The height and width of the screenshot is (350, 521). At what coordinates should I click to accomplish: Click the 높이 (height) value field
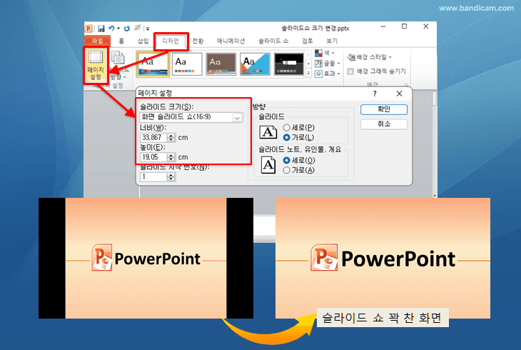tap(153, 157)
